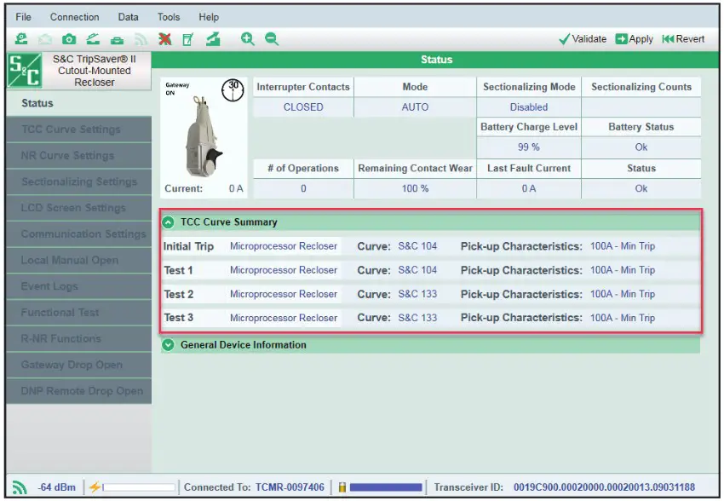Click the wireless signal icon in status bar
Viewport: 724px width, 501px height.
(20, 487)
